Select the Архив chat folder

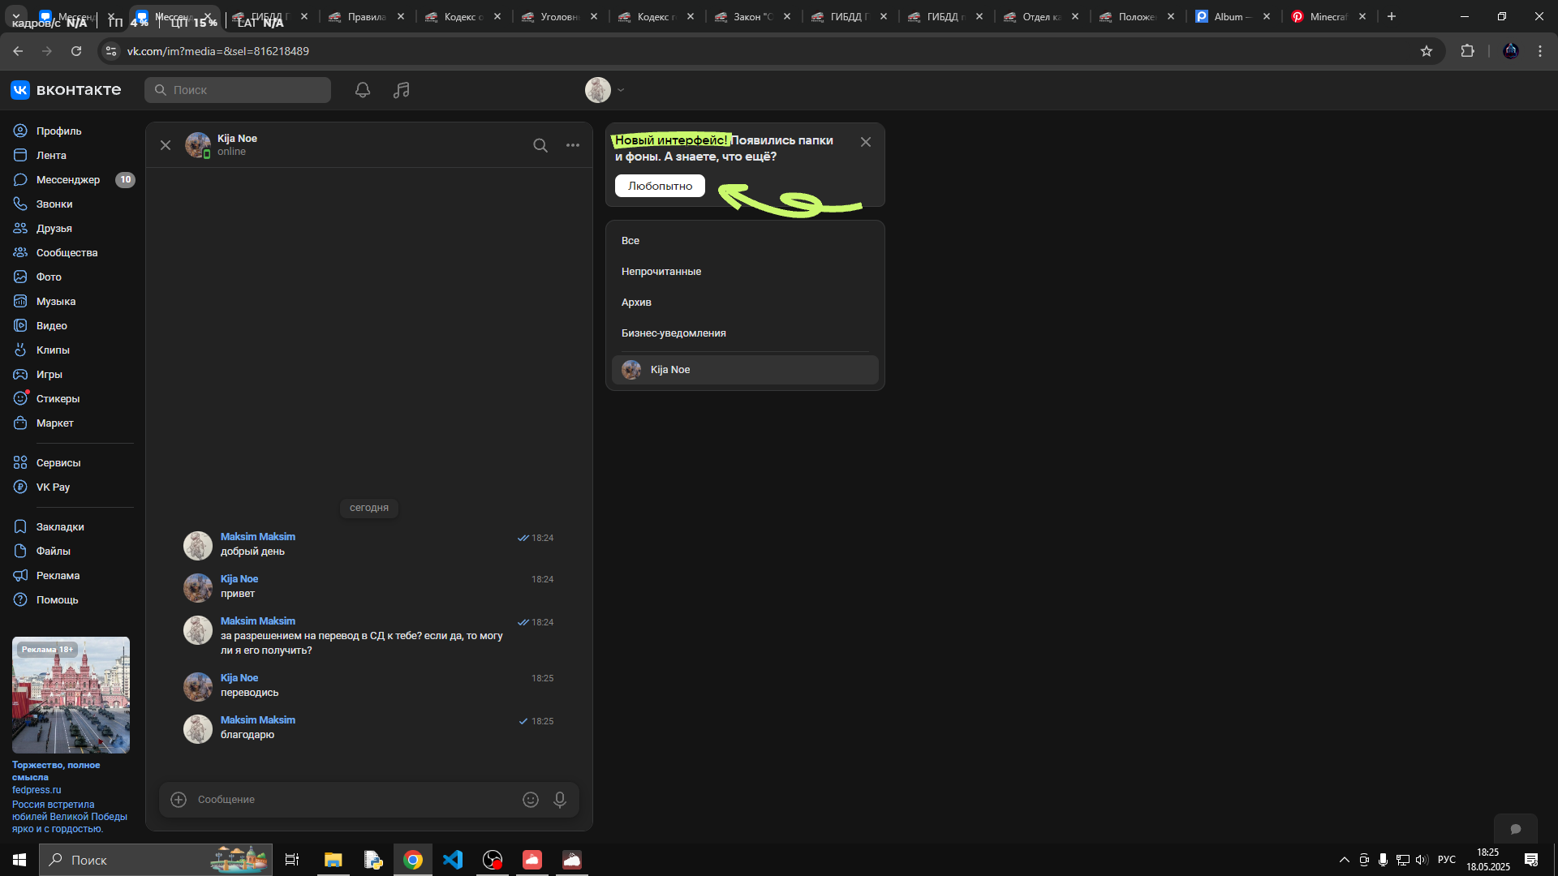pos(745,303)
